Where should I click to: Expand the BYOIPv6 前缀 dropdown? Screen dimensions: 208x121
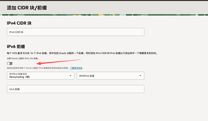[x=110, y=76]
